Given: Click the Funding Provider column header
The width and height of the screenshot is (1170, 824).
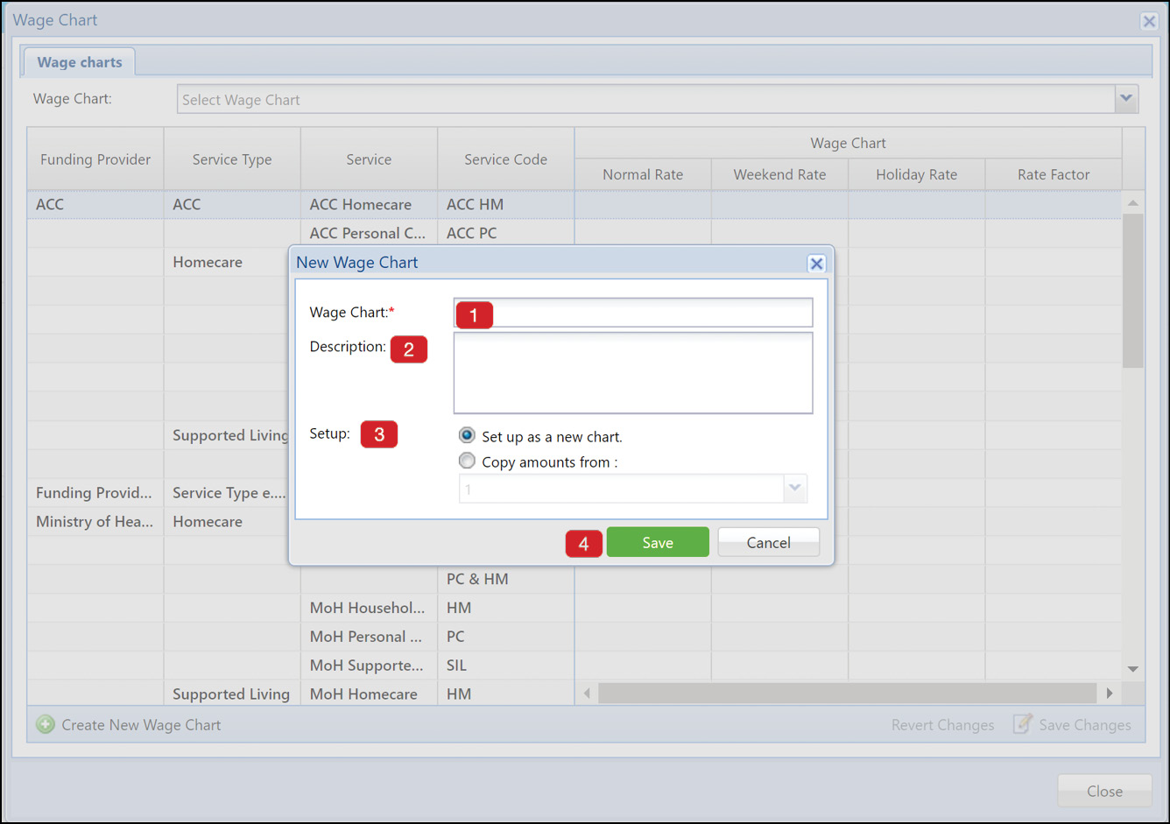Looking at the screenshot, I should 95,159.
